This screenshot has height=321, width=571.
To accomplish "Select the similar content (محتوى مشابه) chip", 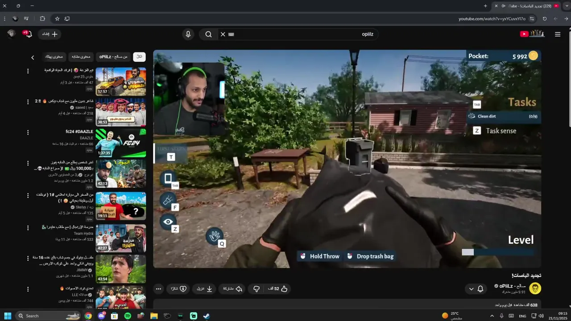I will point(81,57).
